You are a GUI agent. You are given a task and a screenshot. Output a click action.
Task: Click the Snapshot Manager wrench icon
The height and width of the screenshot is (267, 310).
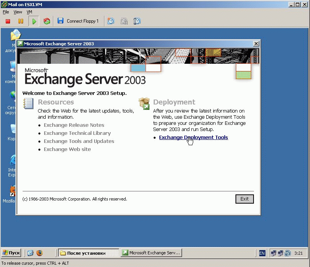point(137,21)
